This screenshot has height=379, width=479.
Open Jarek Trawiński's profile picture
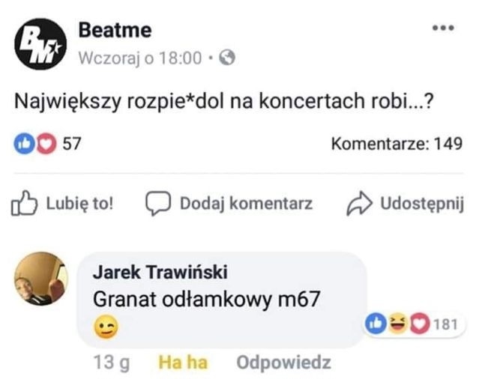(x=42, y=279)
